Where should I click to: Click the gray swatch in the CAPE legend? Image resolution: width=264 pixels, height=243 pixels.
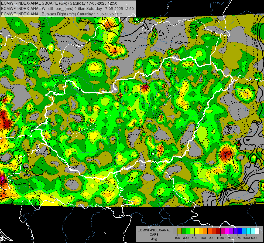[x=175, y=231]
